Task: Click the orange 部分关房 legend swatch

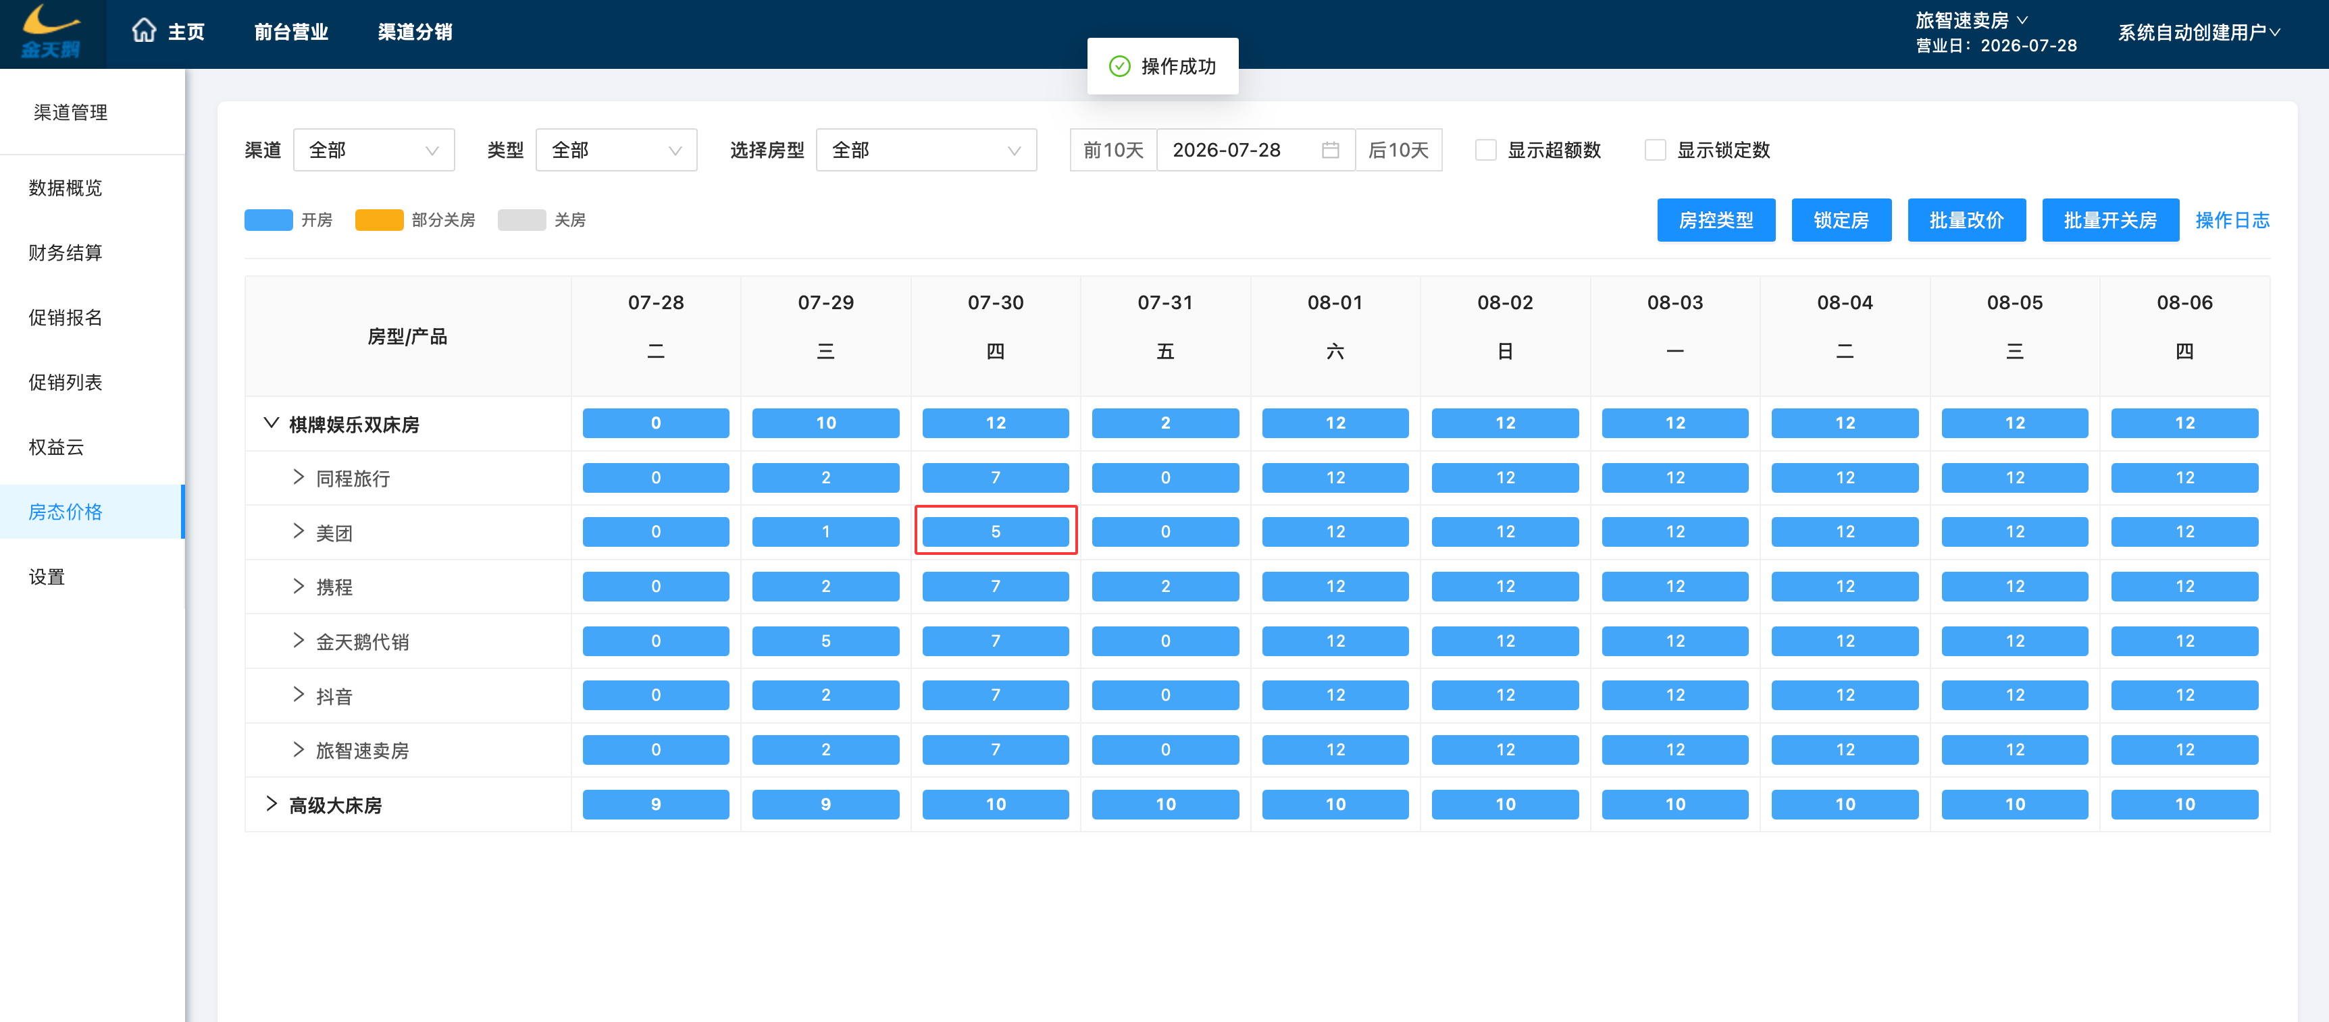Action: click(x=379, y=221)
